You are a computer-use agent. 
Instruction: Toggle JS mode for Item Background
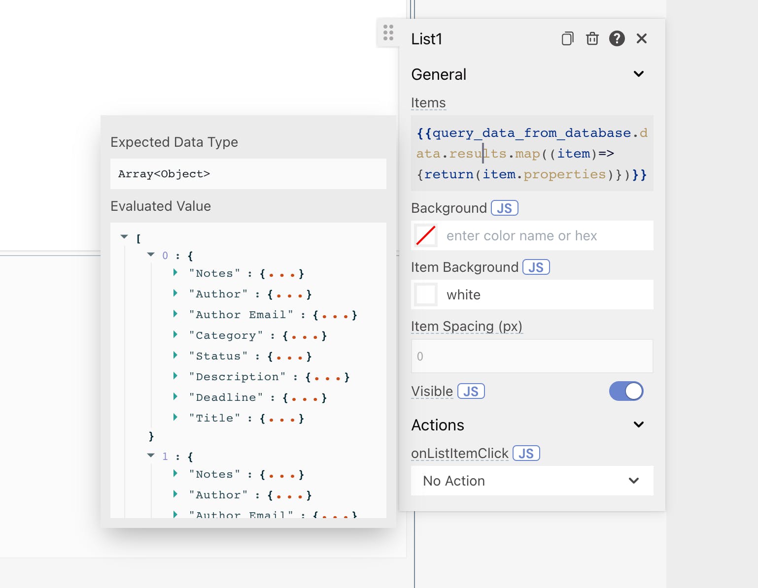click(536, 267)
